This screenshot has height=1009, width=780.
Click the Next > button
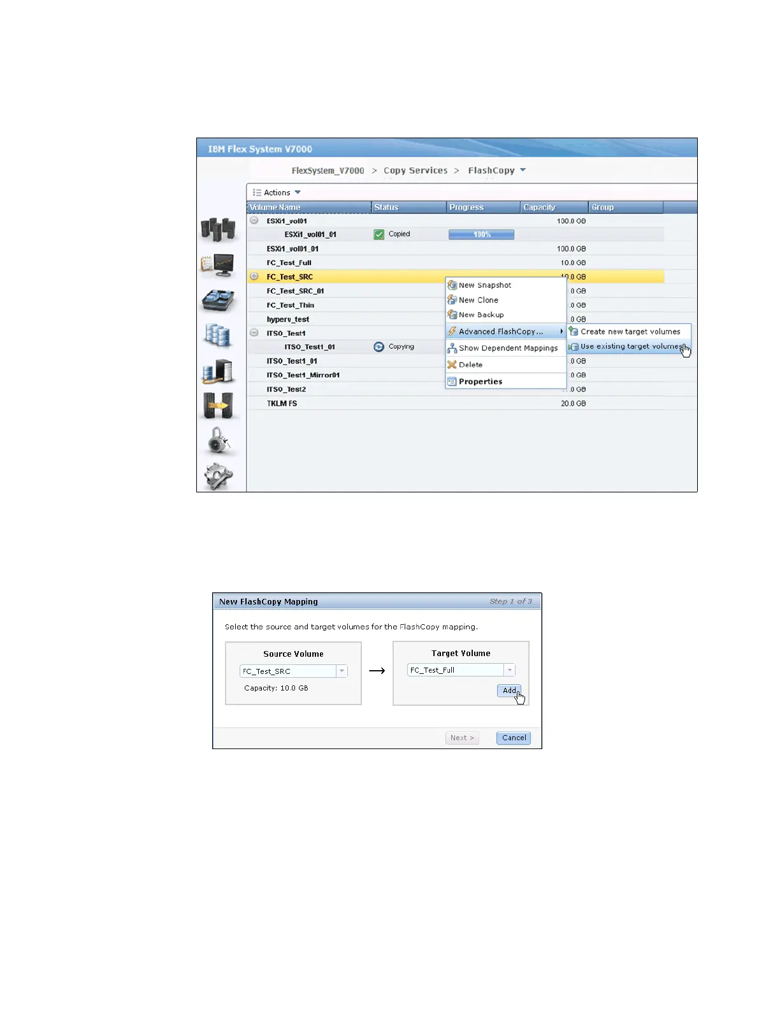tap(462, 738)
